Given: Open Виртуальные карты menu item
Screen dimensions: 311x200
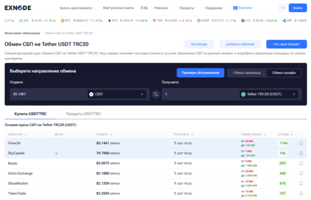Looking at the screenshot, I should coord(118,8).
